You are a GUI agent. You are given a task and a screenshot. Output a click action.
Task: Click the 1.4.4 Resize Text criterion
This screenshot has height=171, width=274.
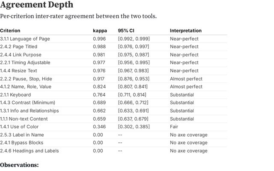[x=18, y=71]
